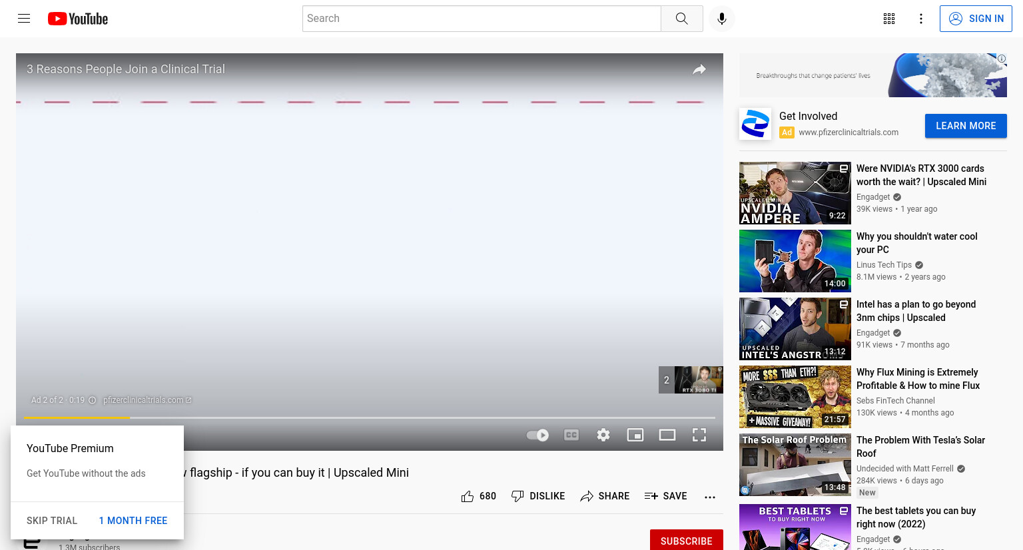Share the ad using arrow icon
Viewport: 1023px width, 550px height.
point(699,69)
